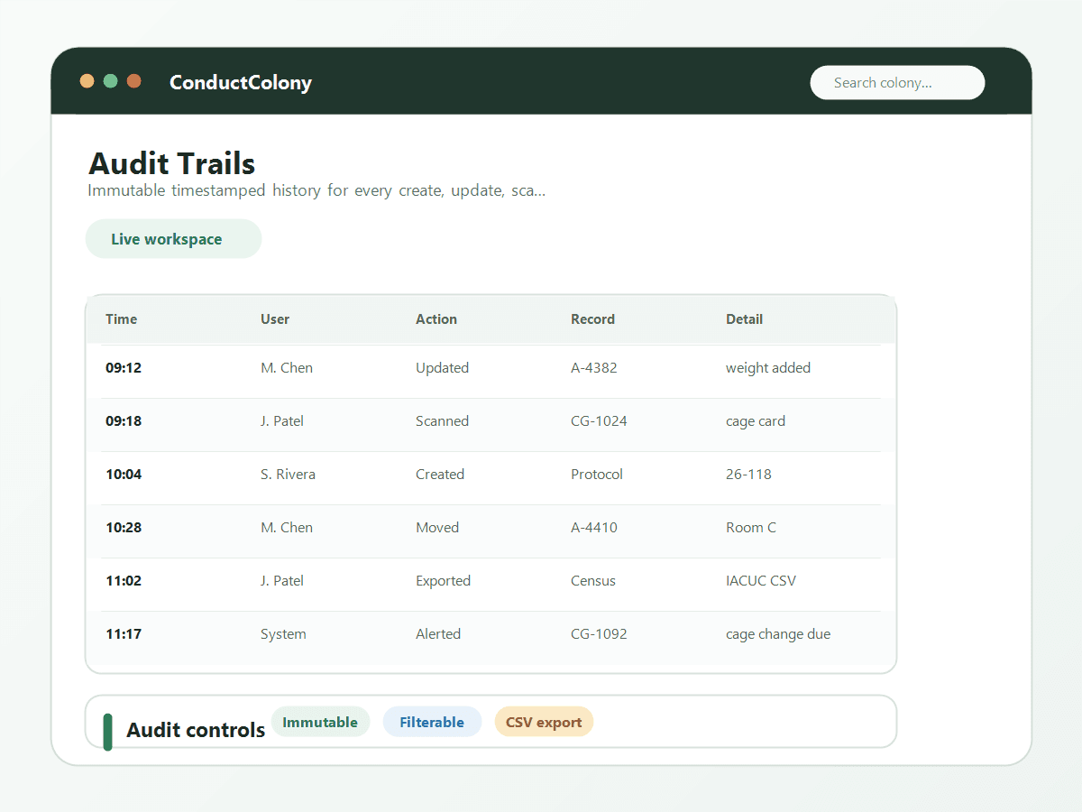Click the Room C detail cell
This screenshot has width=1082, height=812.
point(751,528)
